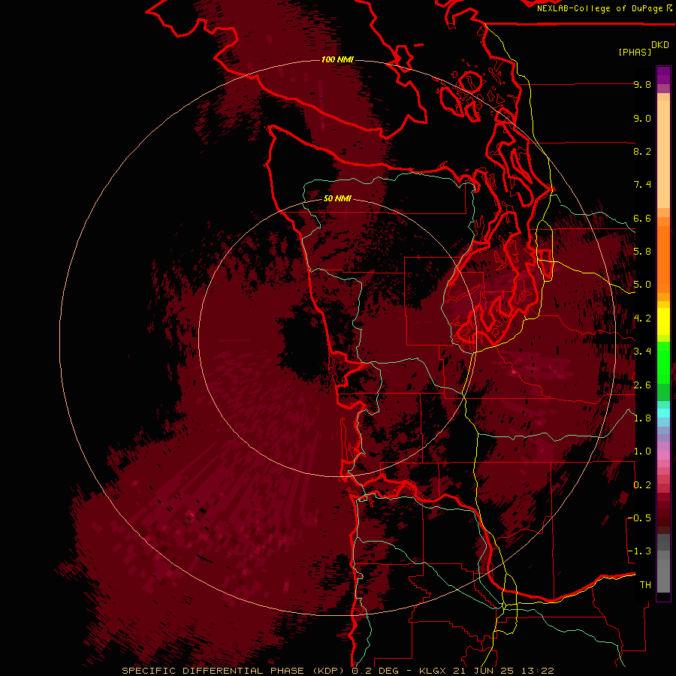
Task: Click the DKD label above the color bar
Action: [660, 45]
